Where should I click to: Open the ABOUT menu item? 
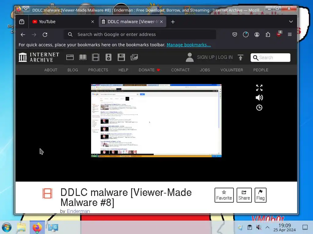51,70
